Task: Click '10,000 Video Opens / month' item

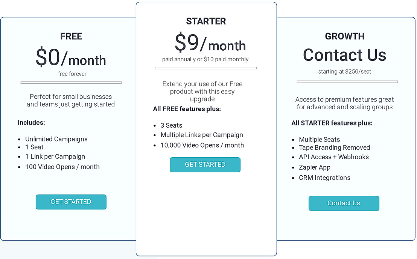Action: tap(202, 145)
